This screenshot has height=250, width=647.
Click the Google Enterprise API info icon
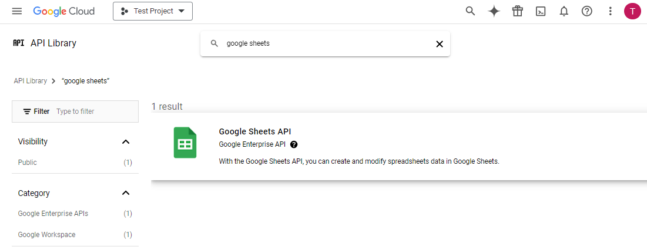(294, 144)
